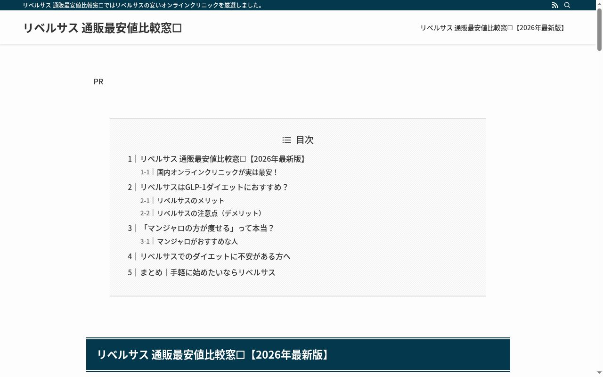Select TOC sub-item リベルサスの注意点（デメリット）
603x377 pixels.
[211, 213]
